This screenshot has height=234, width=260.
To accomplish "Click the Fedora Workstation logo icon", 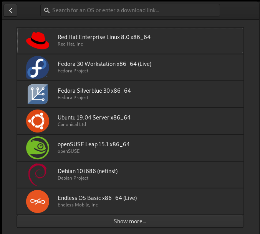I will pos(38,67).
